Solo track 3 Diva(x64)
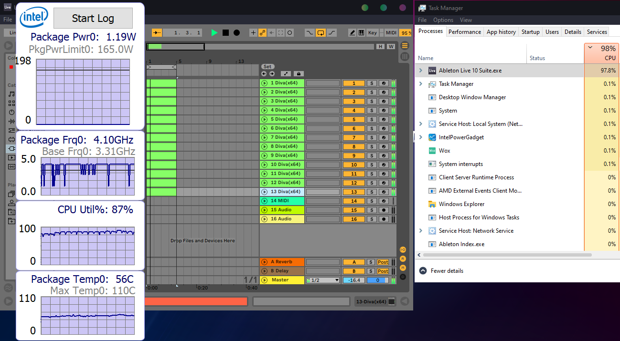 372,101
